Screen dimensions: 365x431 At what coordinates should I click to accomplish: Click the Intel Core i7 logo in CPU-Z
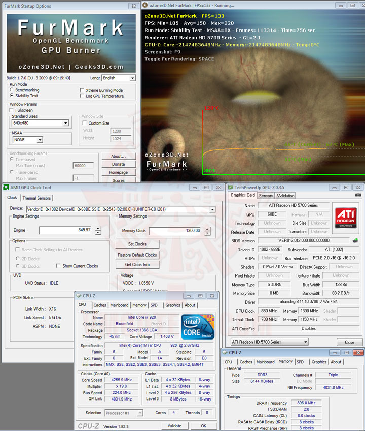(198, 326)
